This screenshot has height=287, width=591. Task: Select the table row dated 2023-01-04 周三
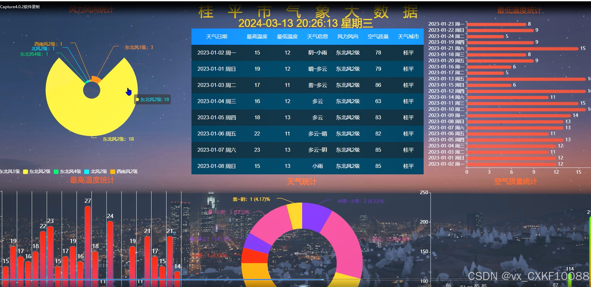point(307,101)
